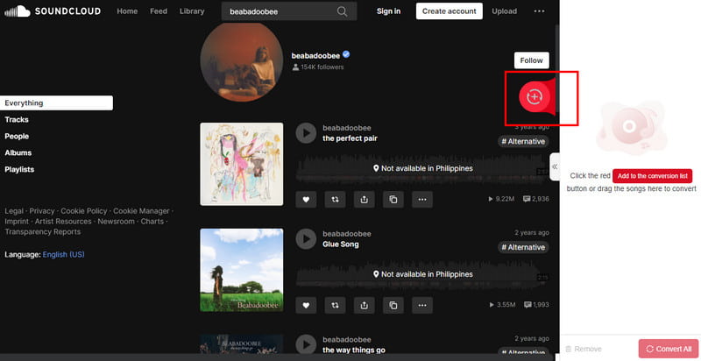
Task: Click the beabadoobee profile name
Action: [315, 55]
